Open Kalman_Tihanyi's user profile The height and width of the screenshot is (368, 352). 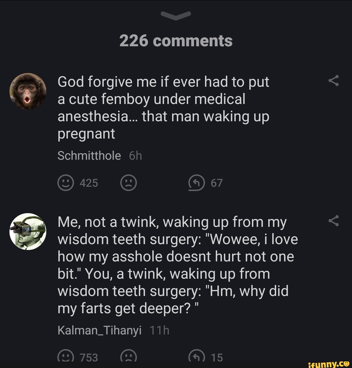pyautogui.click(x=99, y=330)
